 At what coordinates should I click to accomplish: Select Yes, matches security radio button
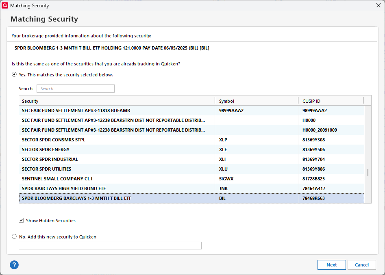[15, 75]
